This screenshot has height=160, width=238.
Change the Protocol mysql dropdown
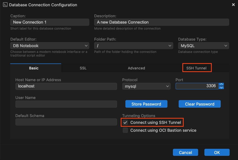[x=146, y=86]
